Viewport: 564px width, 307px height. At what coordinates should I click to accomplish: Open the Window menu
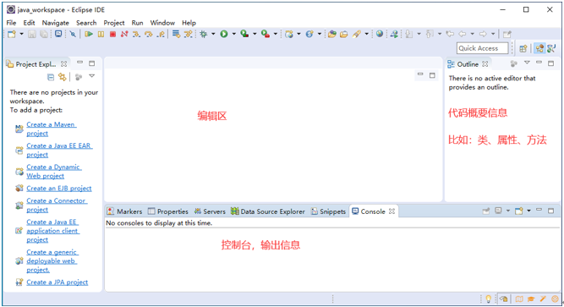[x=162, y=23]
